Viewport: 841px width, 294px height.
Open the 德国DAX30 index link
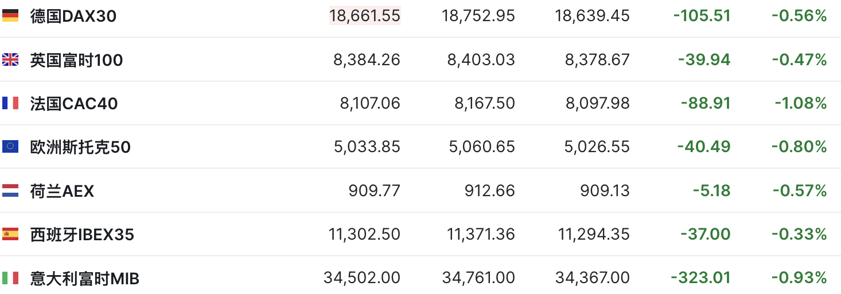[73, 16]
